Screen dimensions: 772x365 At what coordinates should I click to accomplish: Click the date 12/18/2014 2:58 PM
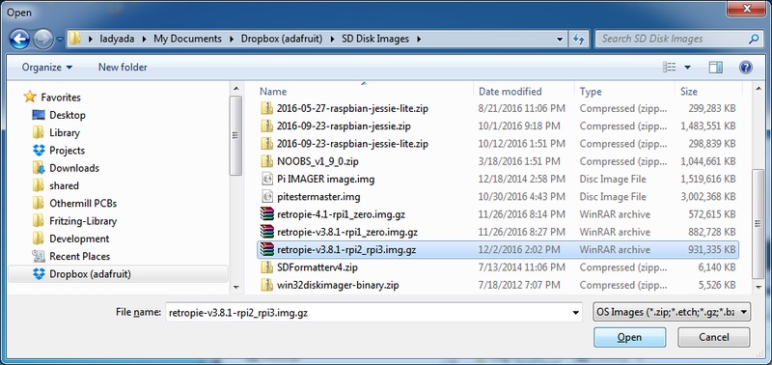(x=520, y=179)
